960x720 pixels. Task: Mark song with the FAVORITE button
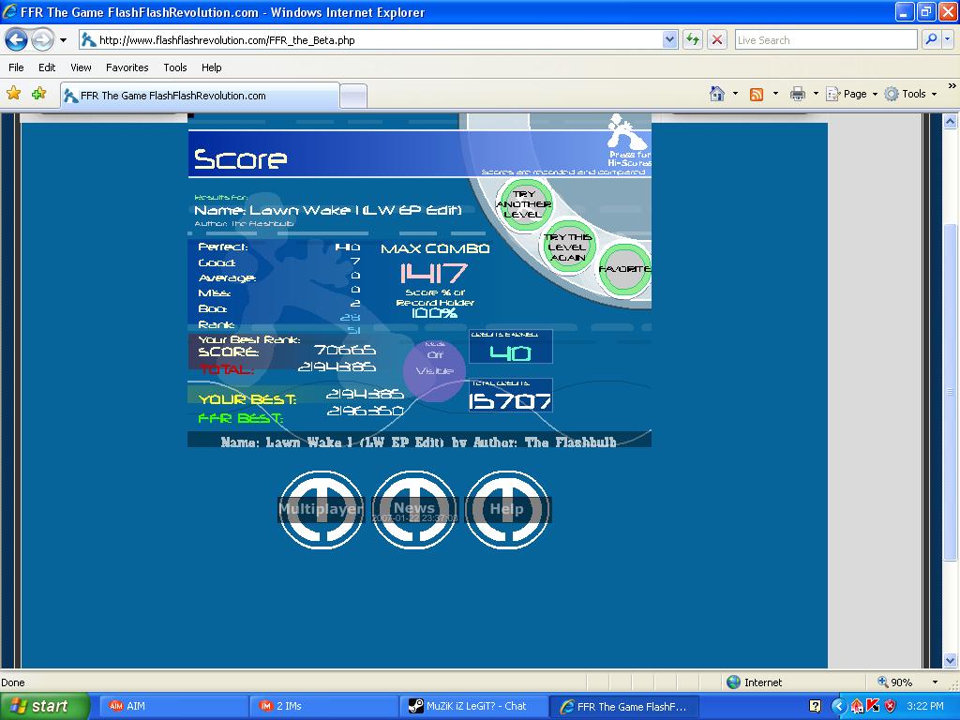pyautogui.click(x=624, y=269)
